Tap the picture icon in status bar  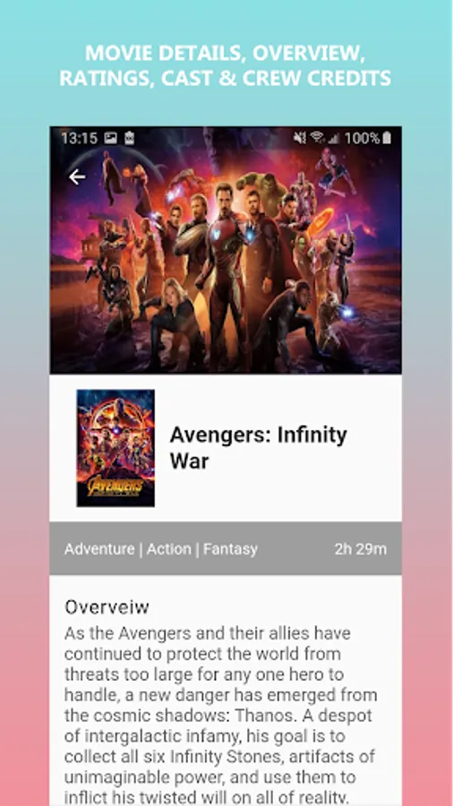[x=110, y=138]
